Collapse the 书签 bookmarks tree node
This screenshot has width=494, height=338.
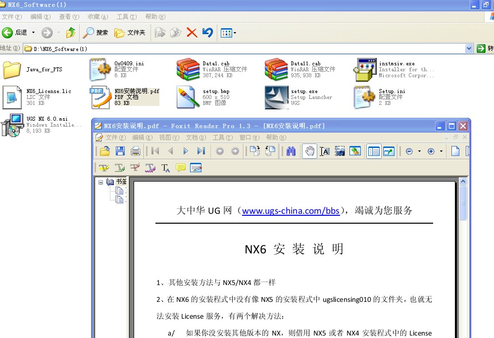100,182
